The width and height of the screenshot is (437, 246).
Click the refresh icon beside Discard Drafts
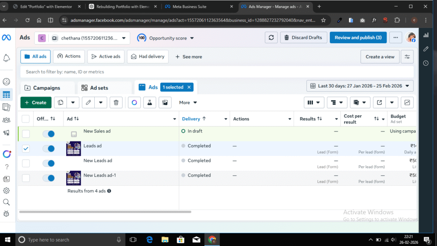[x=271, y=38]
